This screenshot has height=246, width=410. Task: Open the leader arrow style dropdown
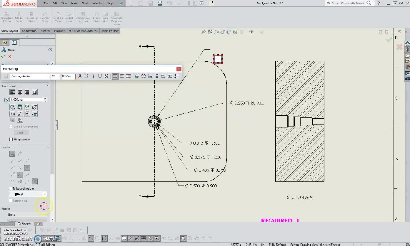tap(44, 194)
